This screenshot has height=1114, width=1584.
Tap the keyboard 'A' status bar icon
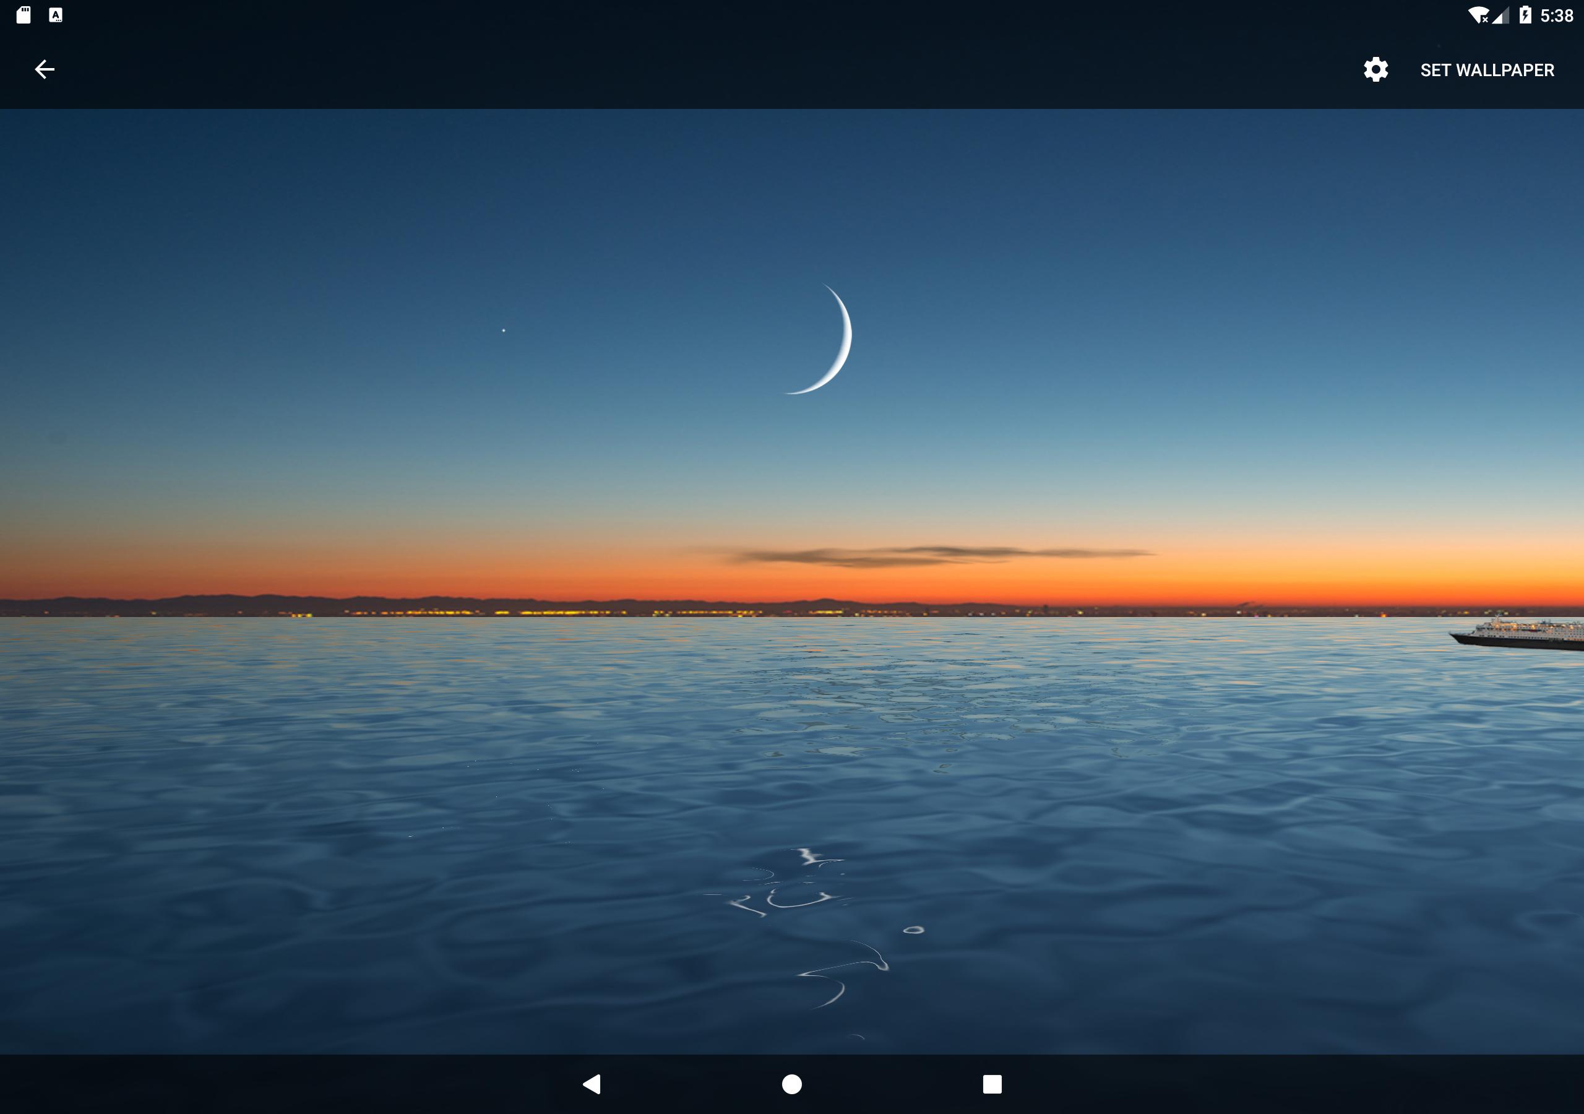click(56, 15)
